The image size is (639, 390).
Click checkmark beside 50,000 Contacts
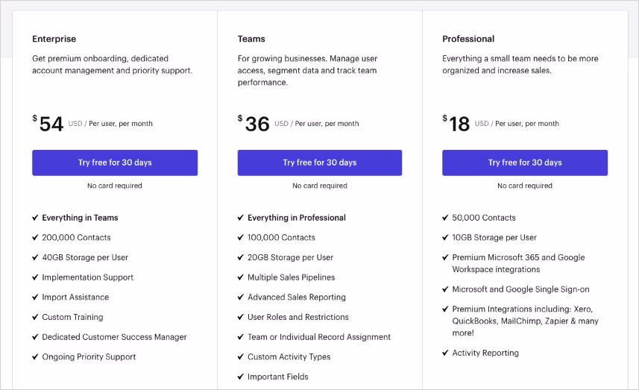tap(445, 218)
